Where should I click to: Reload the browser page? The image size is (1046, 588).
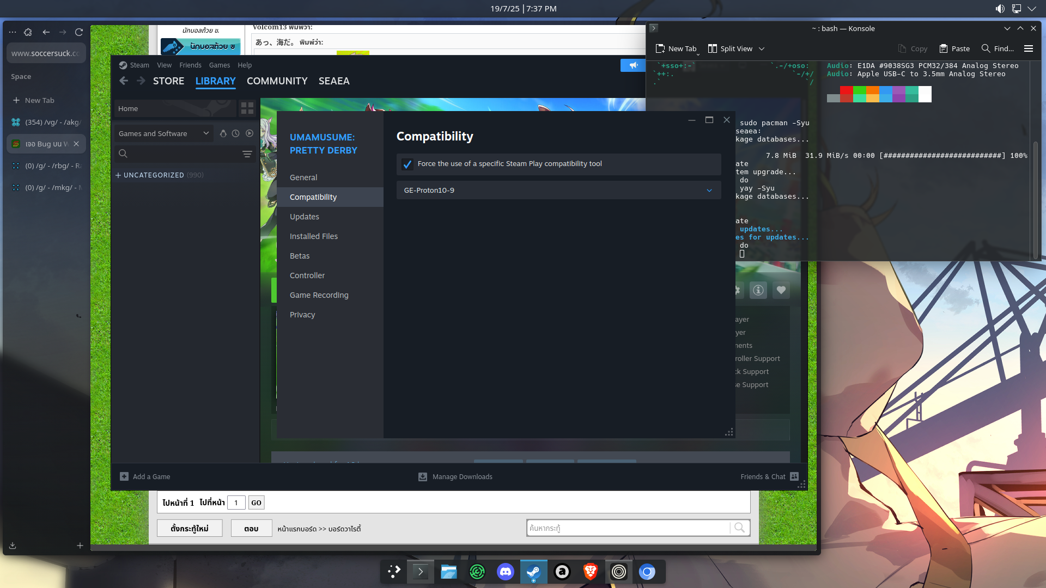(79, 32)
